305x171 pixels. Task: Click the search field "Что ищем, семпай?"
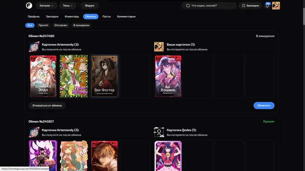209,6
